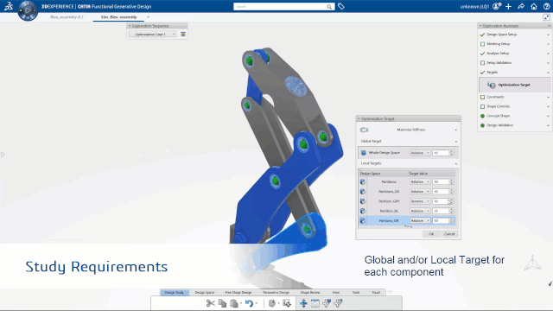The image size is (553, 311).
Task: Click the Analysis Setup checkmark
Action: 482,54
